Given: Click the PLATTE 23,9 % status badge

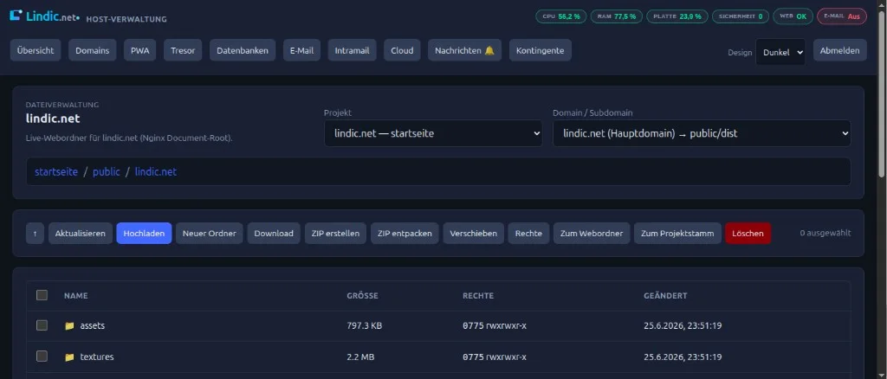Looking at the screenshot, I should click(x=677, y=16).
